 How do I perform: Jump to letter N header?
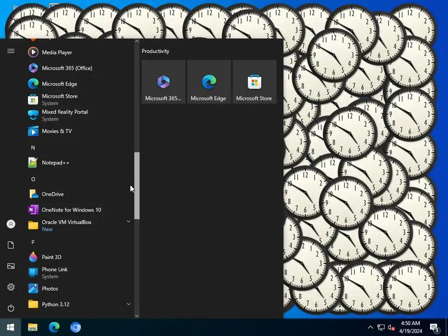33,148
